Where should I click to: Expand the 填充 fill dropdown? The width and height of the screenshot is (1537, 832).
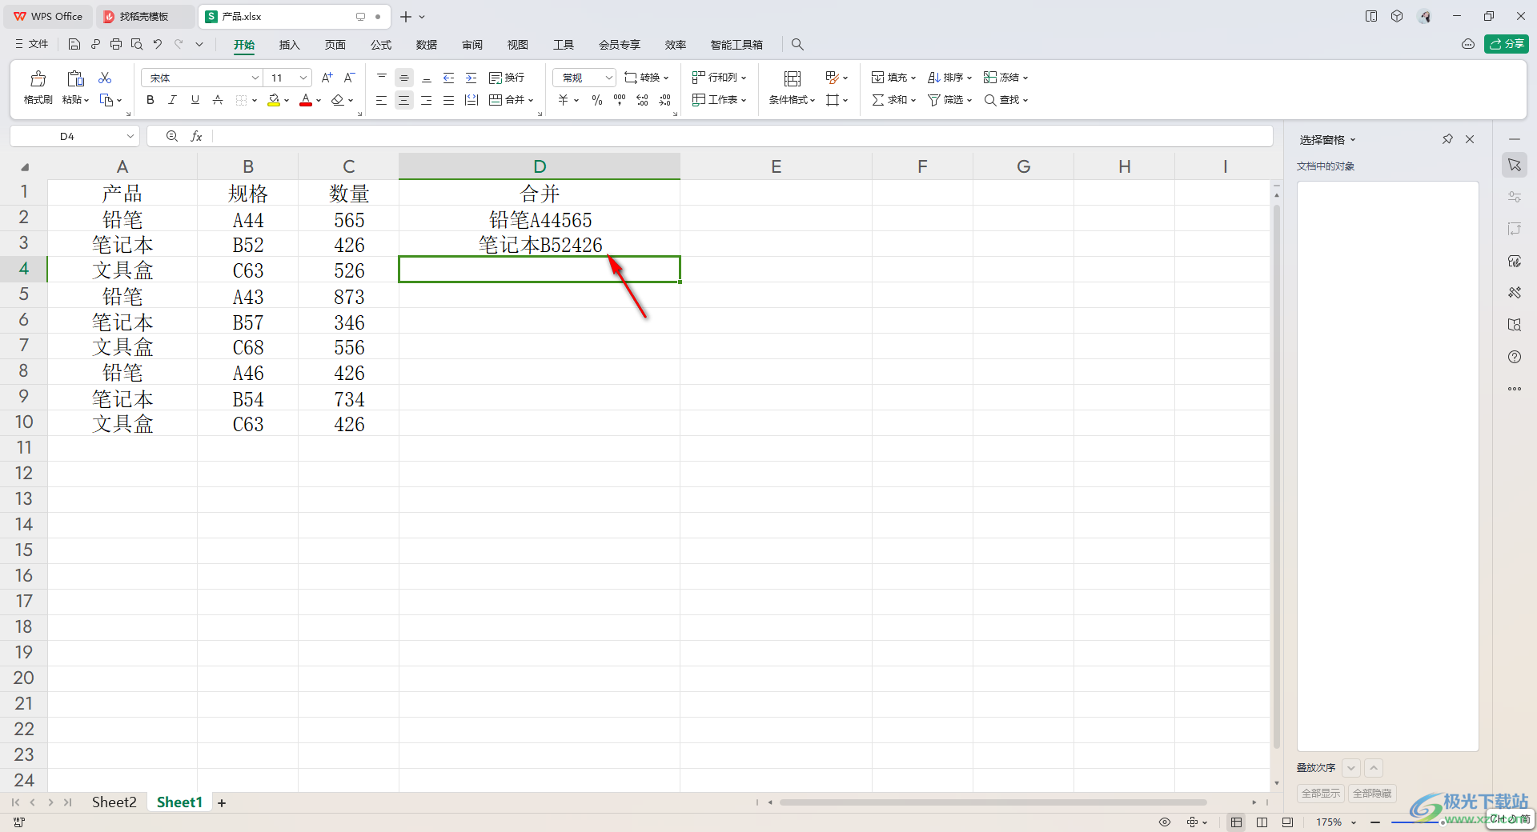point(913,78)
